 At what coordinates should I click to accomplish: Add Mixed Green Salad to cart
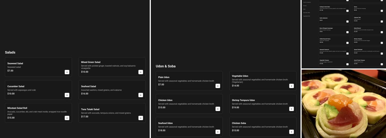coord(141,72)
